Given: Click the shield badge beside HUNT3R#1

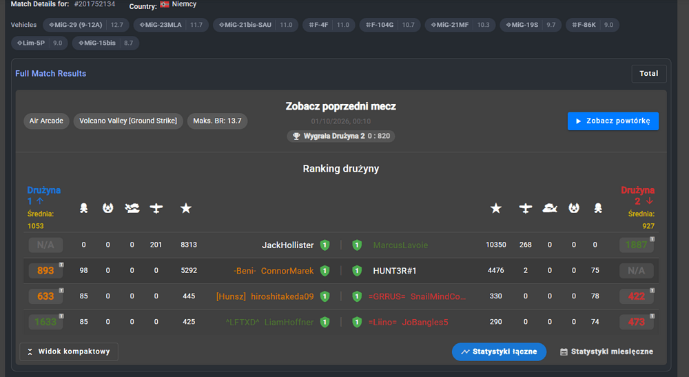Looking at the screenshot, I should (357, 271).
